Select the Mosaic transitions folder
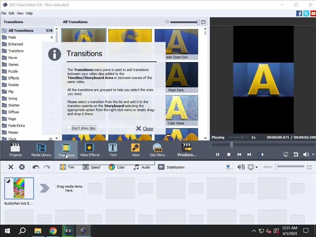The width and height of the screenshot is (316, 237). (x=13, y=132)
